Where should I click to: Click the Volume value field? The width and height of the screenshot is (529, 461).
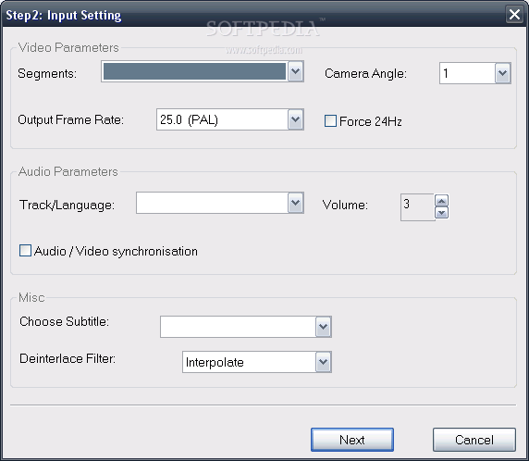(417, 207)
